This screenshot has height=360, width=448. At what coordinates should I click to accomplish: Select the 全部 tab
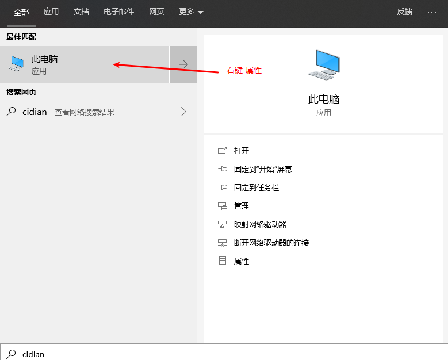click(x=21, y=12)
